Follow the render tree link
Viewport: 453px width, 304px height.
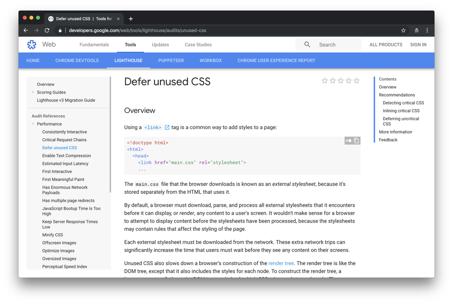tap(281, 263)
